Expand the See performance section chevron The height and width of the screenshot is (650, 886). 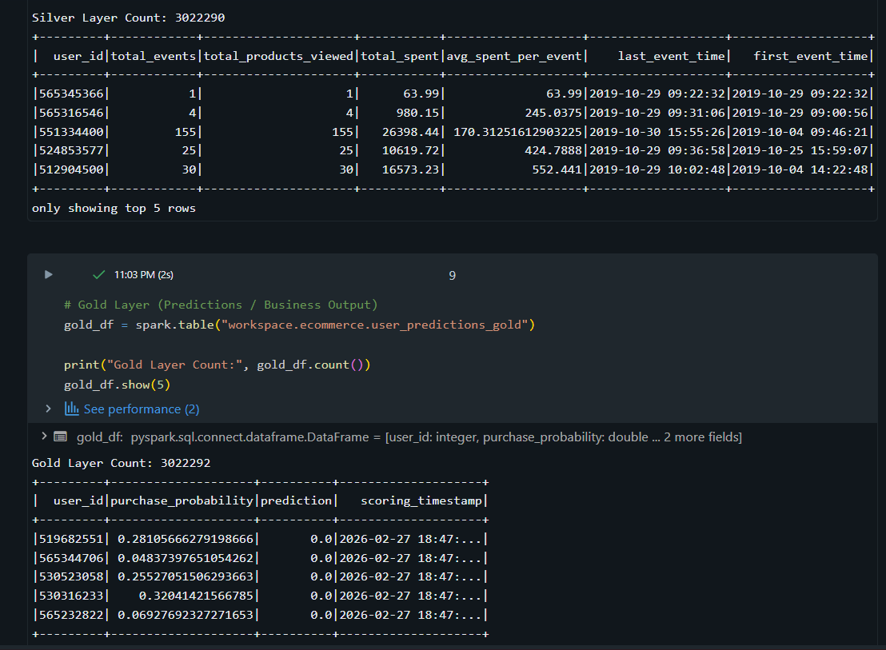click(x=49, y=409)
